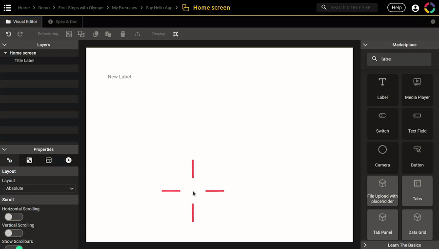Go to Say Hello App breadcrumb
The image size is (439, 249).
[x=159, y=8]
